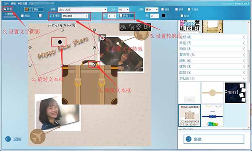This screenshot has height=151, width=252.
Task: Click the black color swatch in toolbar
Action: (x=163, y=16)
